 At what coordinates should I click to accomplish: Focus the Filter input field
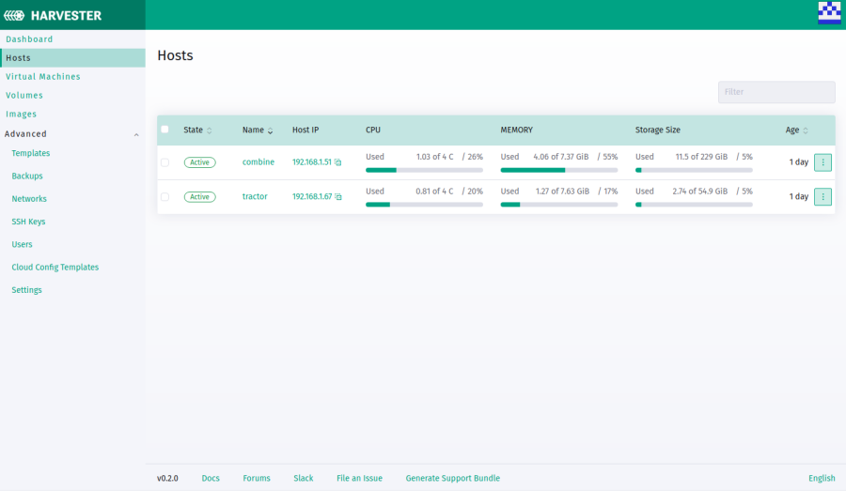point(775,92)
